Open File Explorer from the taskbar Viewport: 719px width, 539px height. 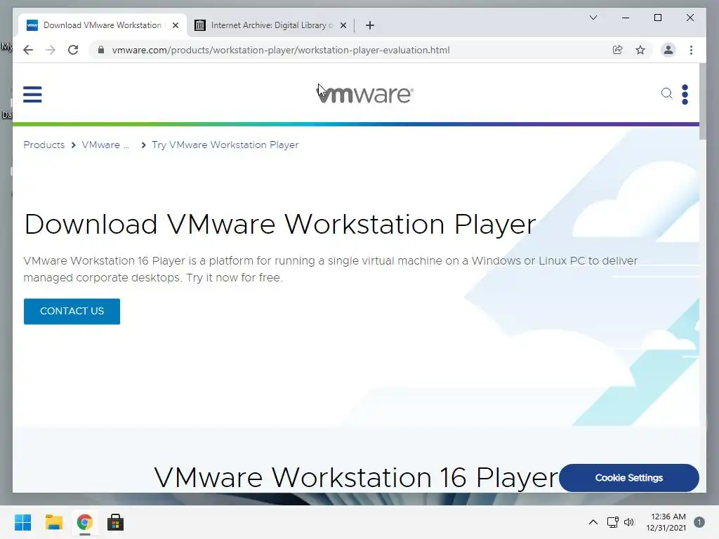(54, 522)
